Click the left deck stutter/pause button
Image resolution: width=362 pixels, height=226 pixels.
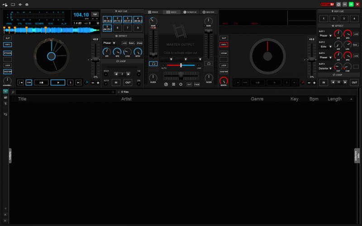pos(41,82)
